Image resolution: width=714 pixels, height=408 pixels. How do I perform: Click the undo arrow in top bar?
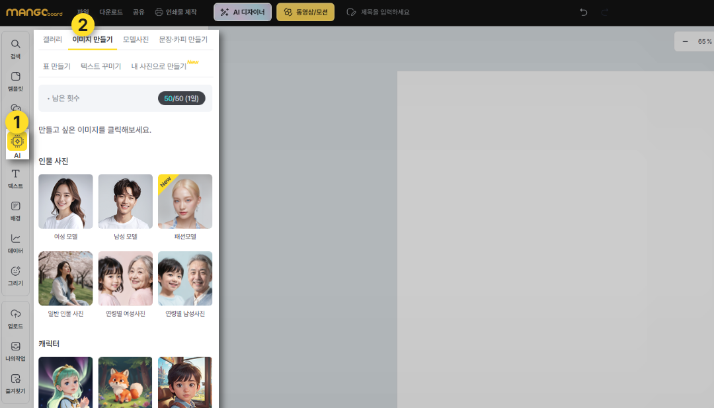583,12
